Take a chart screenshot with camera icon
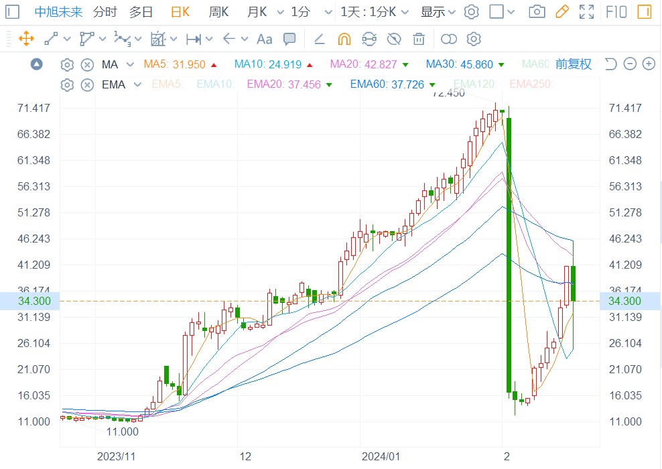Viewport: 662px width, 469px height. (x=537, y=12)
